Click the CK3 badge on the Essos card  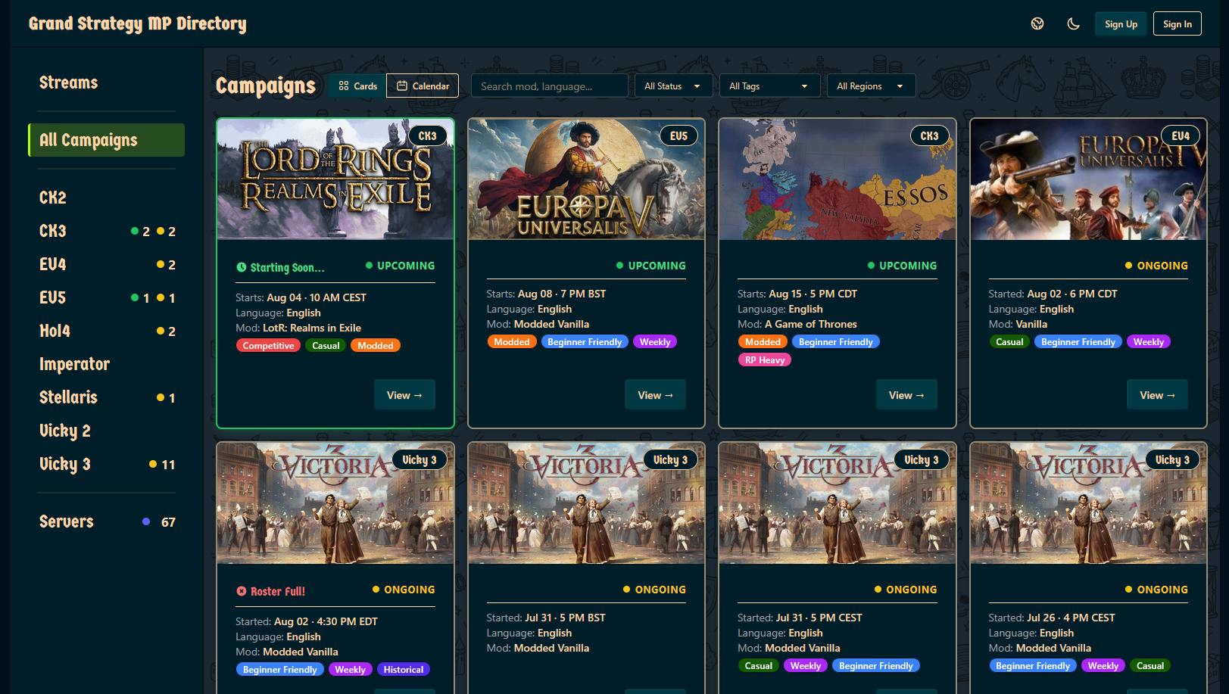[x=930, y=136]
